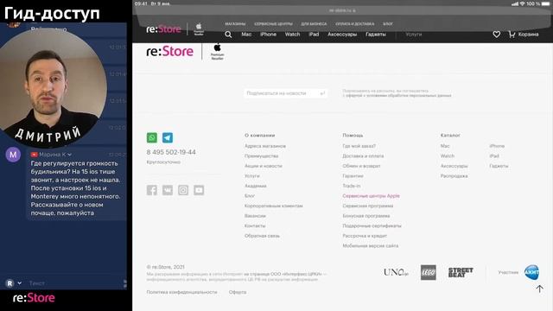Visit YouTube channel via footer icon

click(199, 190)
